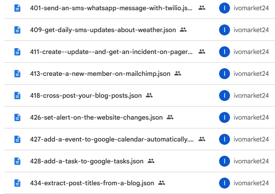Click the shared icon beside 409-get-daily-sms-updates-about-weather.json
Screen dimensions: 275x194
click(183, 30)
